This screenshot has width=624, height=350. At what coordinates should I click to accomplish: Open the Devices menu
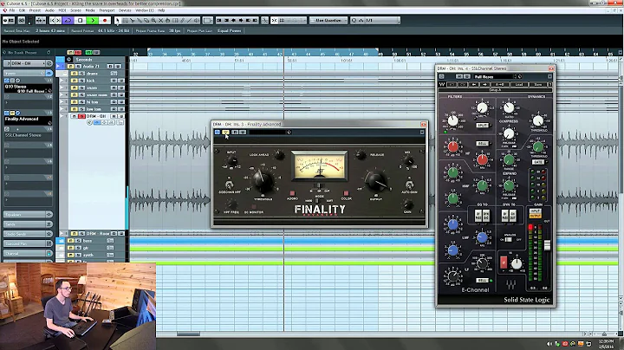(x=125, y=10)
